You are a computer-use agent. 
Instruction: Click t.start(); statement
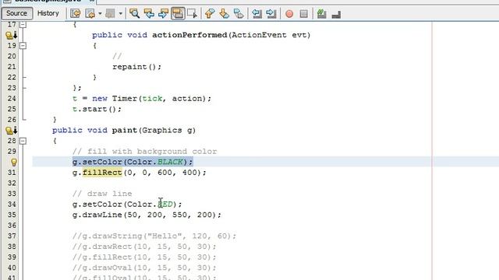[97, 109]
